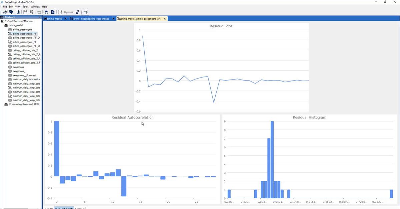The image size is (400, 209).
Task: Open Print Preview from the toolbar
Action: pos(53,12)
